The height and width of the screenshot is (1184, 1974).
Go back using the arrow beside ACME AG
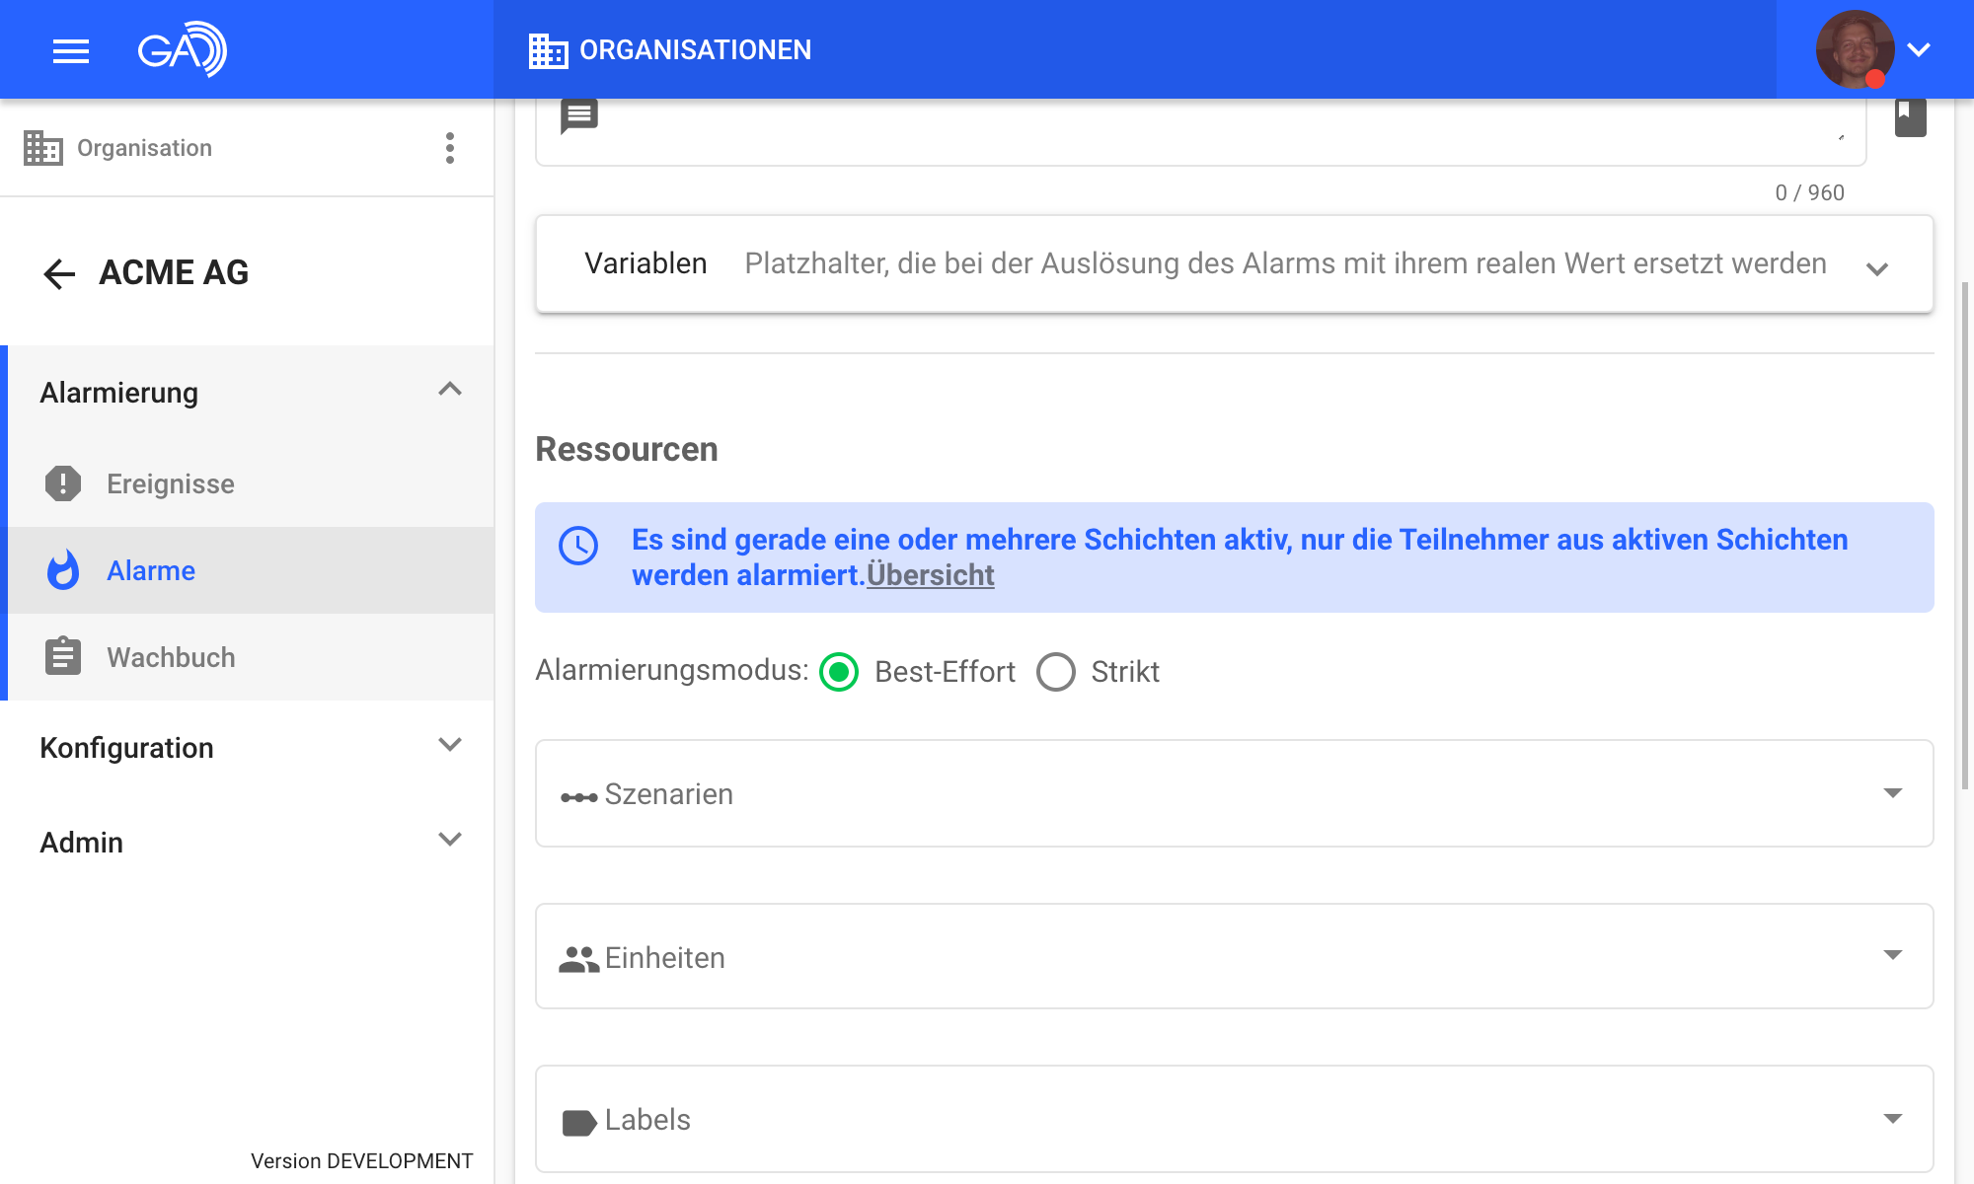coord(59,273)
